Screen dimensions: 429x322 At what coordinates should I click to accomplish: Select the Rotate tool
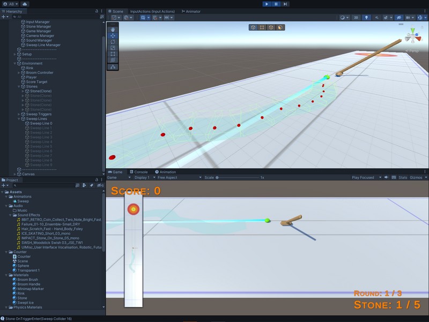[113, 42]
